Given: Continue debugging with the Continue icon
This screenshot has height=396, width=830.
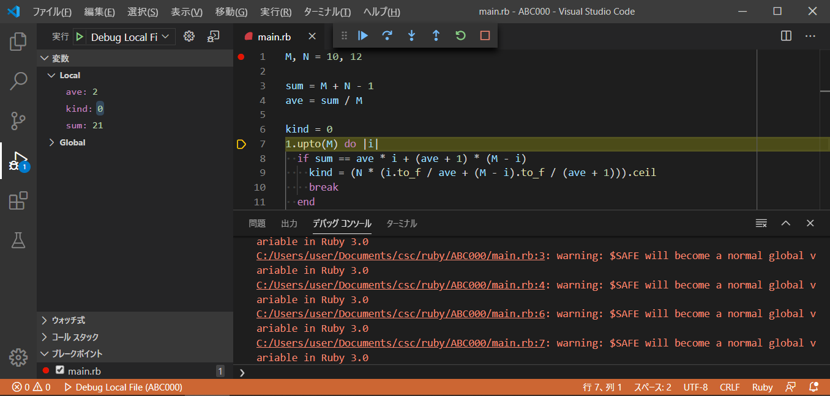Looking at the screenshot, I should click(362, 35).
